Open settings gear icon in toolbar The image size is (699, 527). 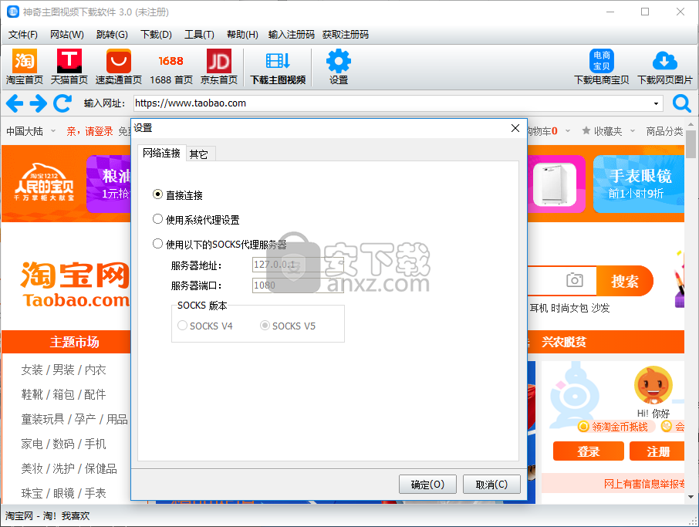click(339, 67)
